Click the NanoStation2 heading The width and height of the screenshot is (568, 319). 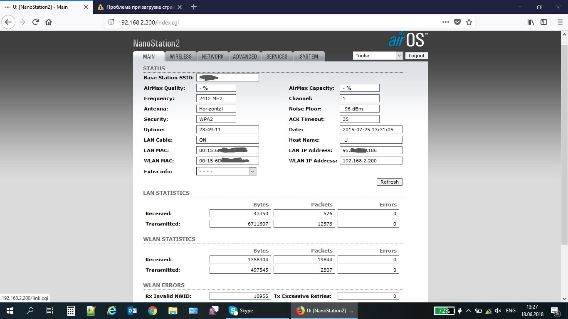tap(156, 43)
